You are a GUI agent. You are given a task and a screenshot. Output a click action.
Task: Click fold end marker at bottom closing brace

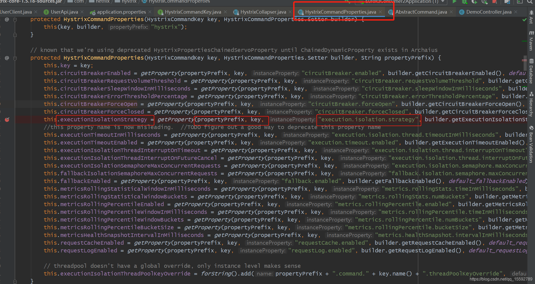[x=15, y=281]
